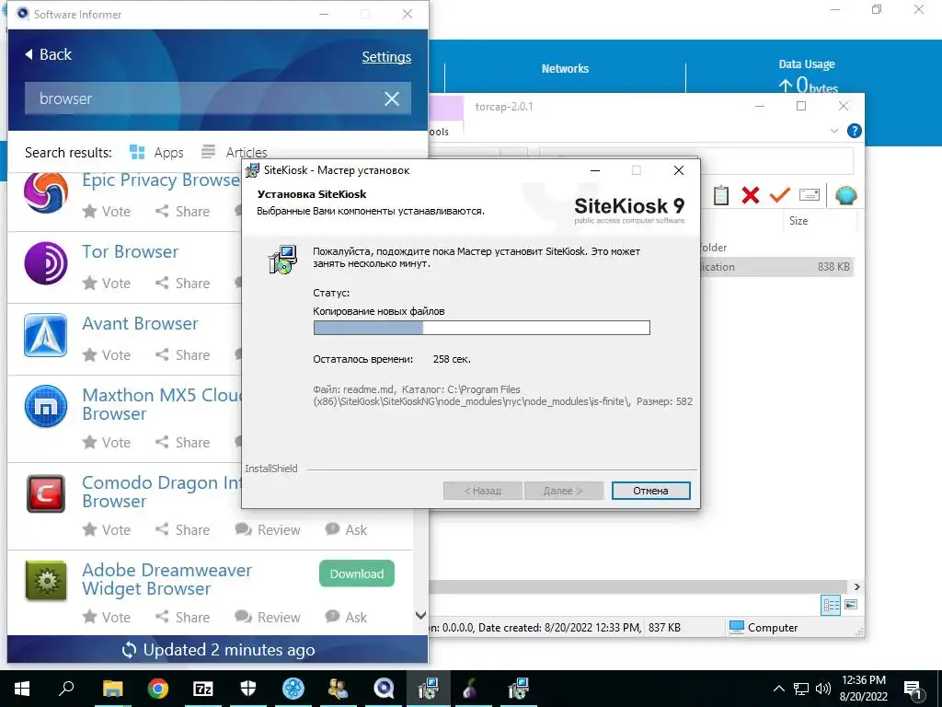Open Help icon in torcap window
The height and width of the screenshot is (707, 942).
(854, 131)
